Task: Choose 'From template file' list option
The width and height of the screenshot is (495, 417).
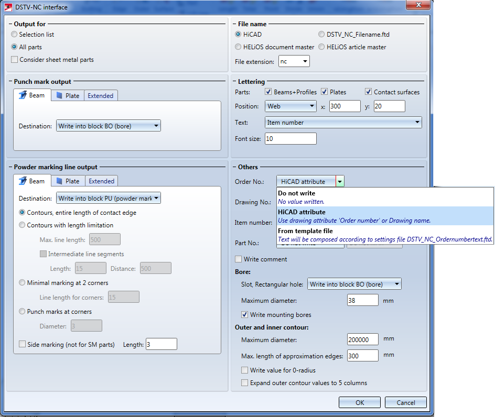Action: click(x=385, y=235)
